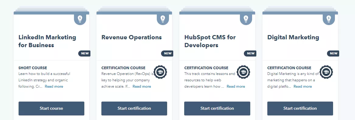
Task: Click CERTIFICATION COURSE label on Digital Marketing card
Action: (289, 68)
